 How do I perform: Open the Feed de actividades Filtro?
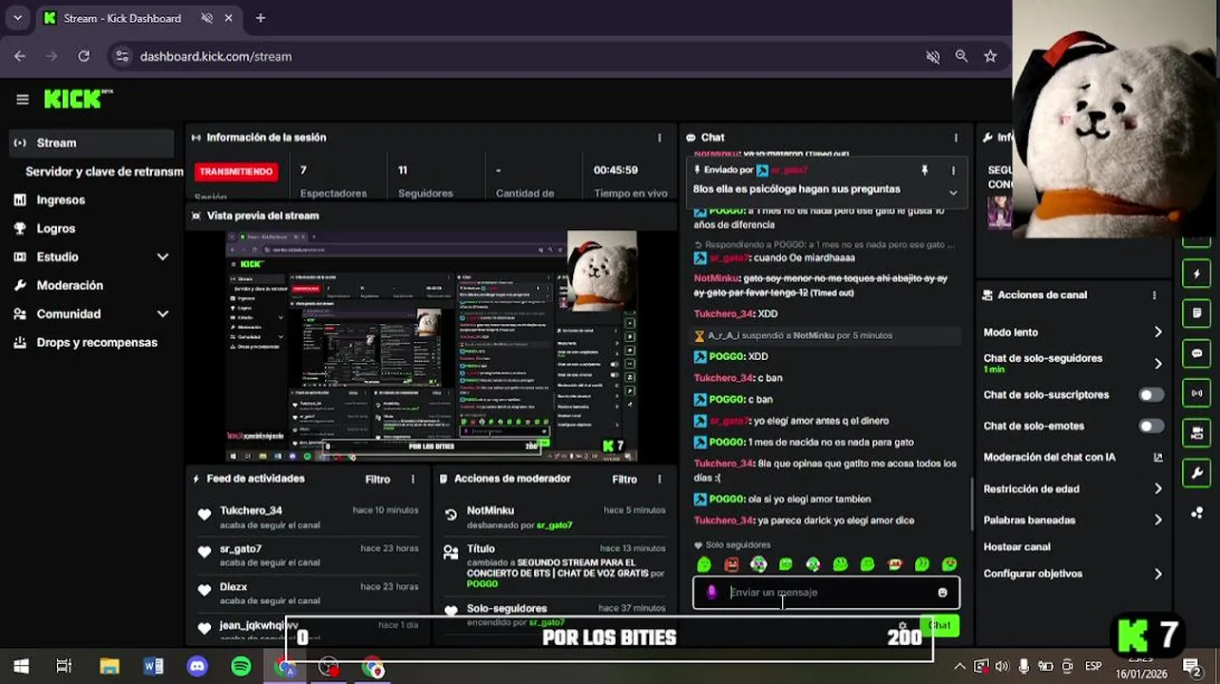click(x=377, y=479)
